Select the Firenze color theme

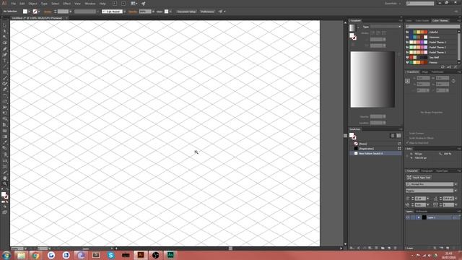pos(432,63)
